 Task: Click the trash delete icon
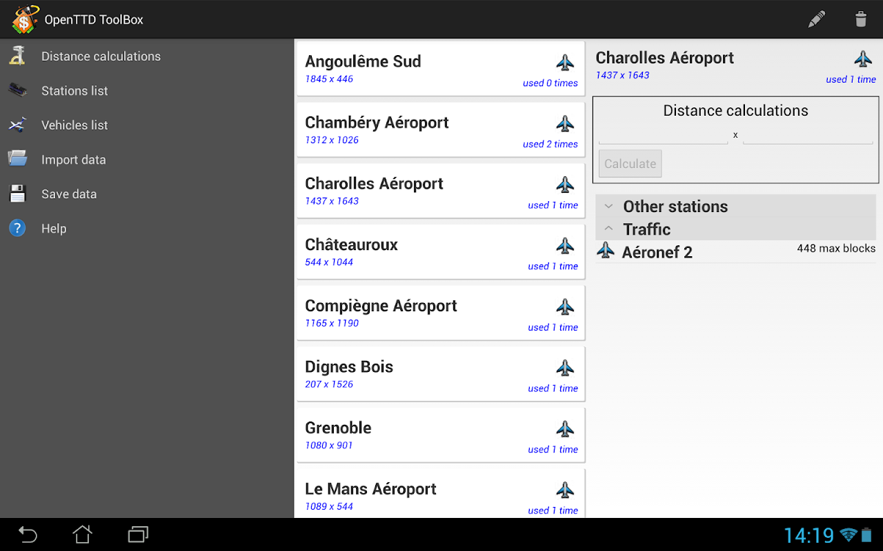point(860,19)
